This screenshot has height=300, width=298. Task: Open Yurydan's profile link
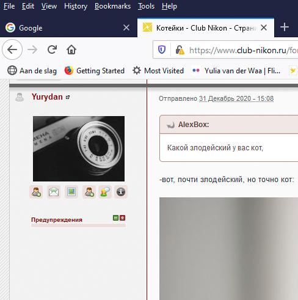click(47, 97)
